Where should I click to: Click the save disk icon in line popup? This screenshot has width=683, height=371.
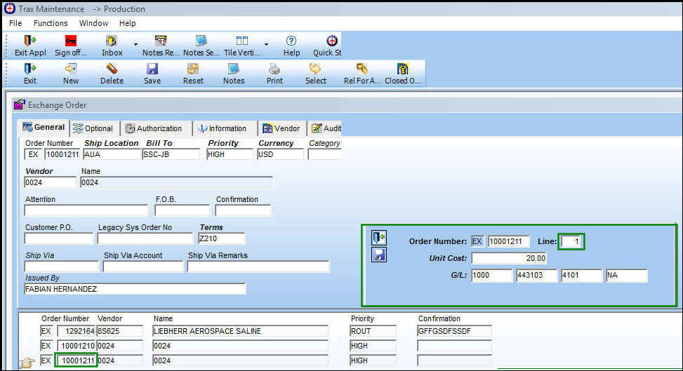click(379, 255)
